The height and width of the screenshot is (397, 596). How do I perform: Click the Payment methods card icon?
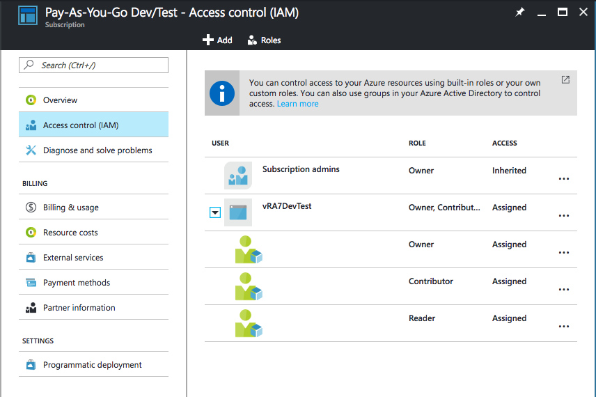coord(31,283)
